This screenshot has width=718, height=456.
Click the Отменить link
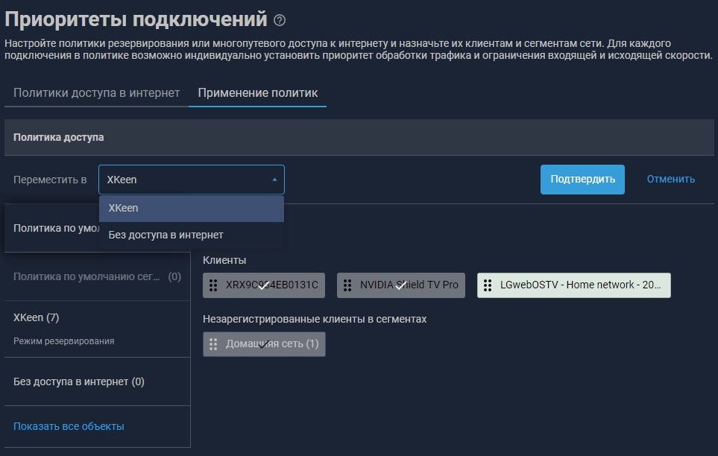coord(670,179)
